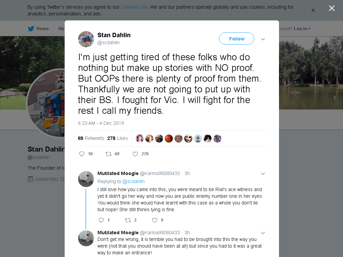Open the Cookies Use link

pyautogui.click(x=134, y=7)
